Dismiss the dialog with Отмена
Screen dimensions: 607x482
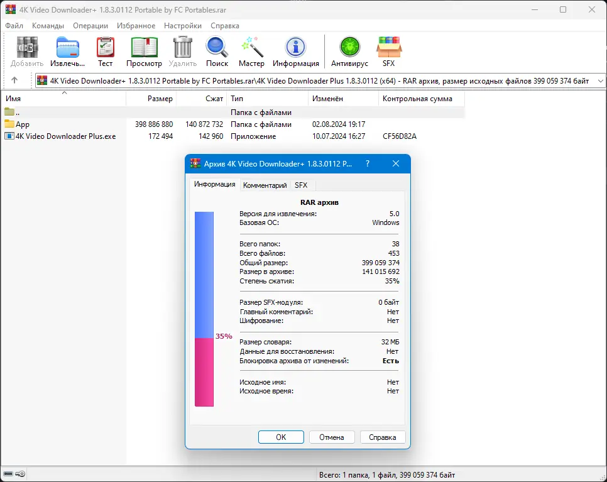(332, 437)
